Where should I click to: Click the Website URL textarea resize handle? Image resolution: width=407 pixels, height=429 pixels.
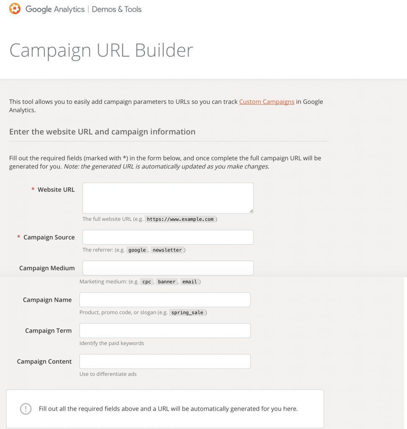pos(251,211)
